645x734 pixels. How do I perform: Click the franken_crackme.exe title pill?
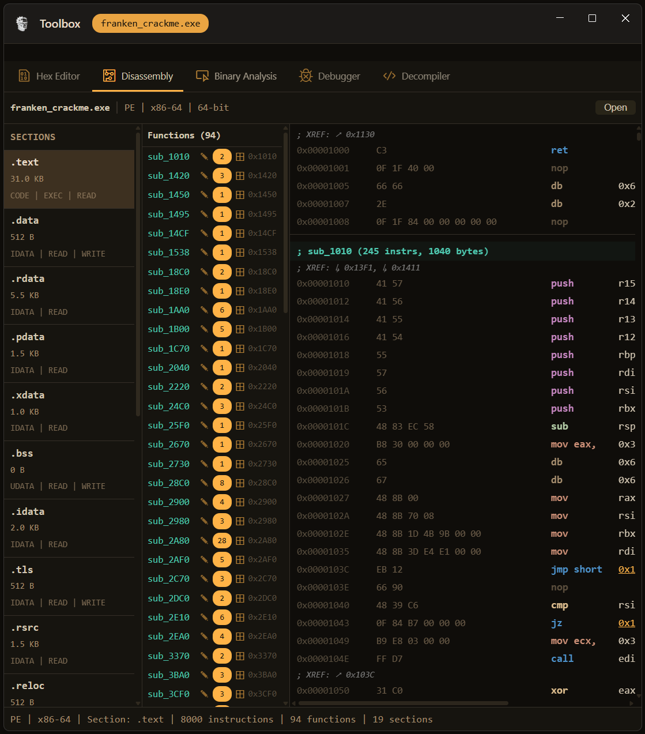(x=150, y=24)
